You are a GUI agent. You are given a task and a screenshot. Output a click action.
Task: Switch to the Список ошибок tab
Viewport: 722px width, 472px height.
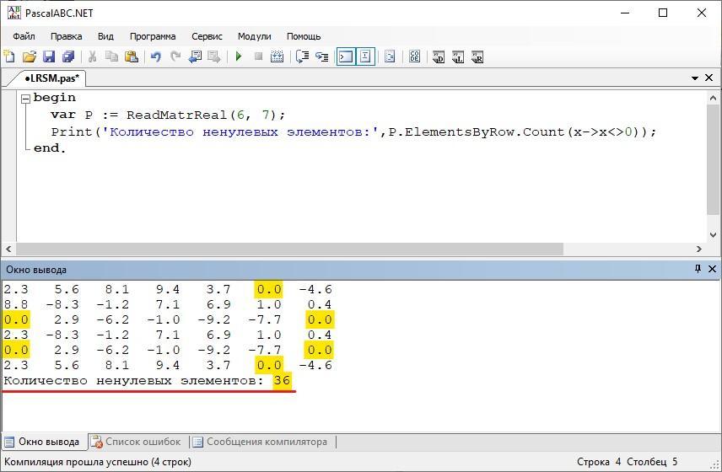[135, 442]
